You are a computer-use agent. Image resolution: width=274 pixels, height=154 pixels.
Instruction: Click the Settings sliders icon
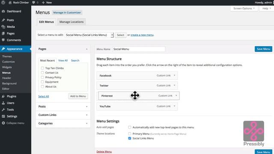[3, 116]
